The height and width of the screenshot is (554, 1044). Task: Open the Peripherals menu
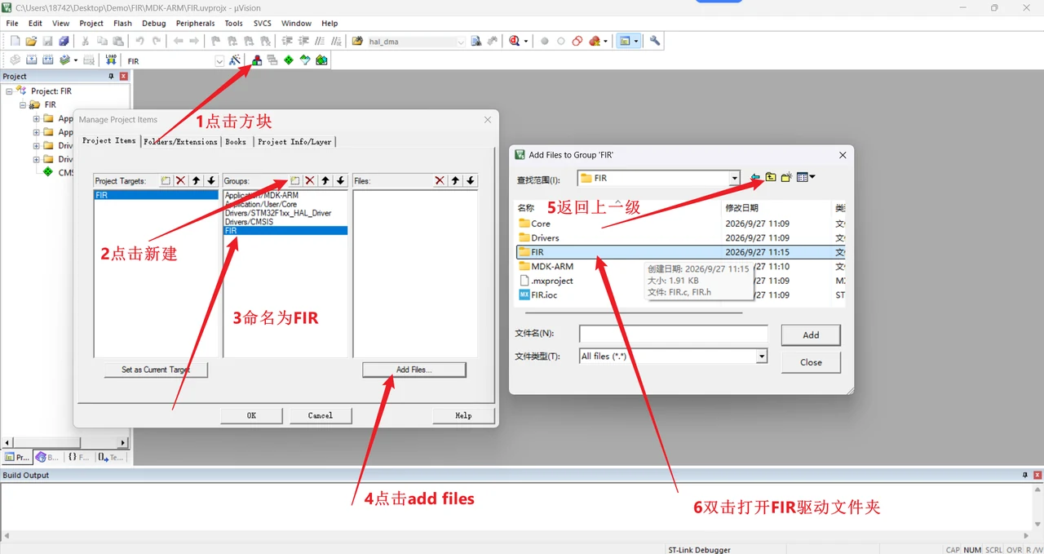[195, 24]
